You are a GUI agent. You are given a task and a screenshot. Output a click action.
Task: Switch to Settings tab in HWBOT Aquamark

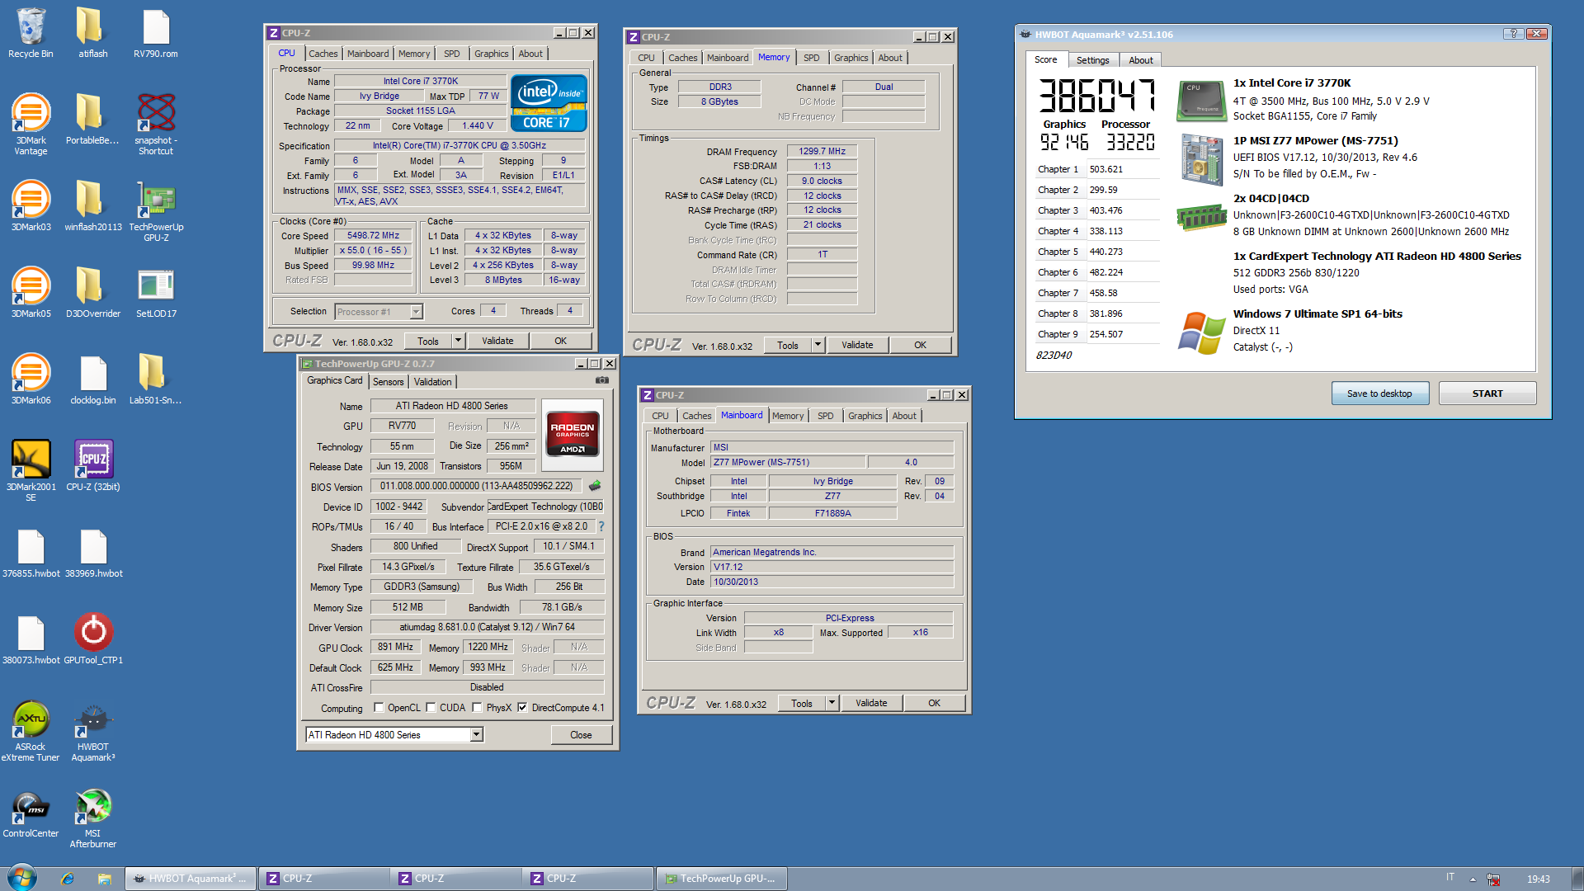pos(1092,60)
